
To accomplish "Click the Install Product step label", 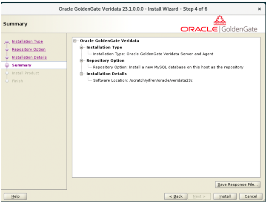I will click(x=26, y=73).
